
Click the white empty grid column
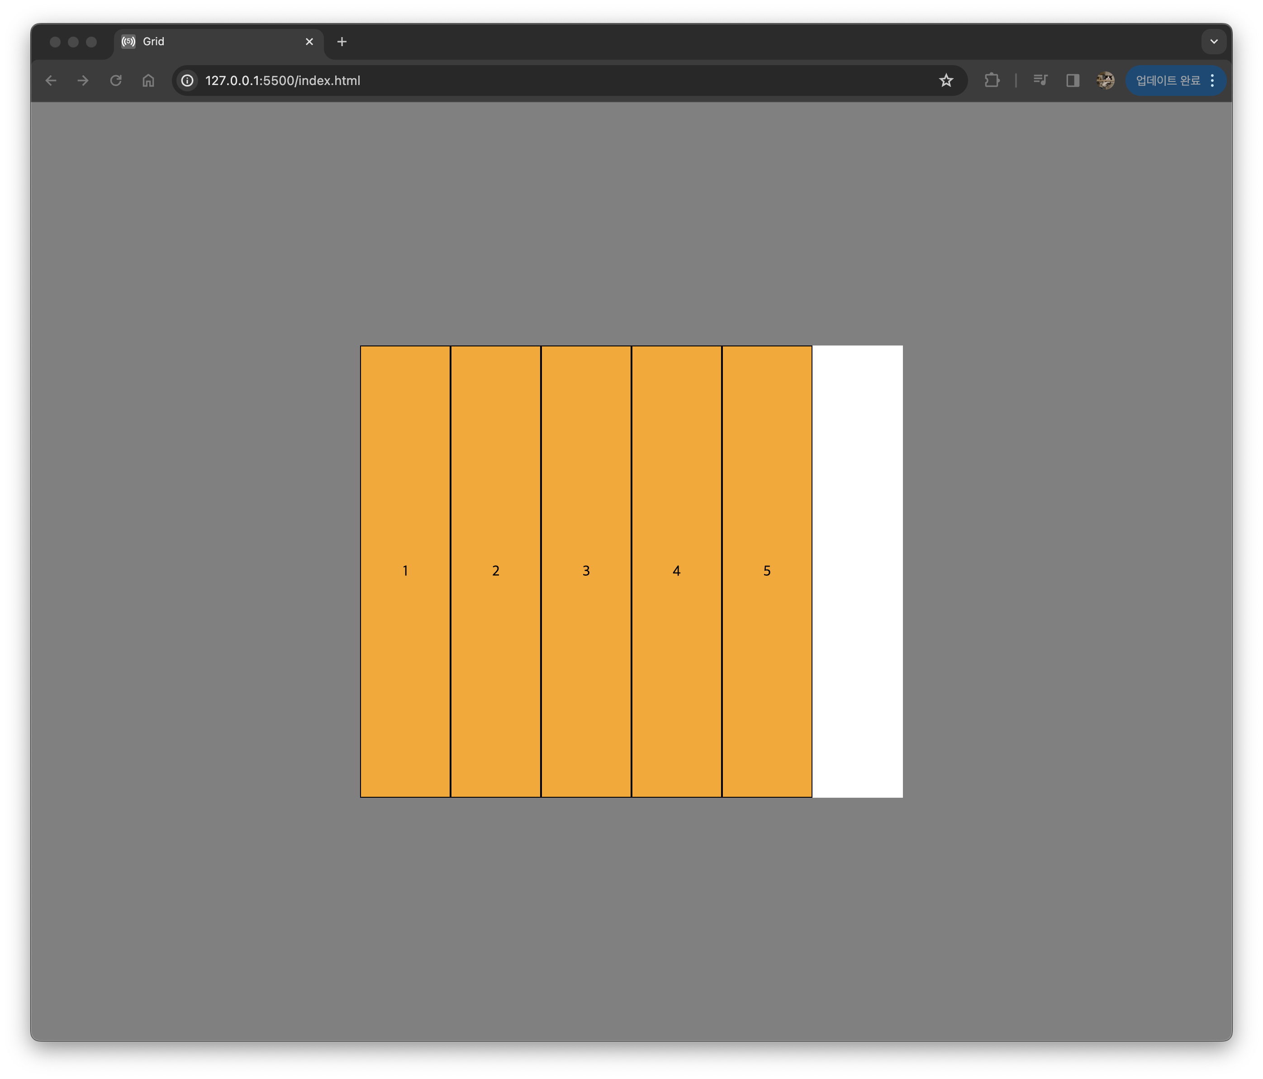click(x=858, y=571)
